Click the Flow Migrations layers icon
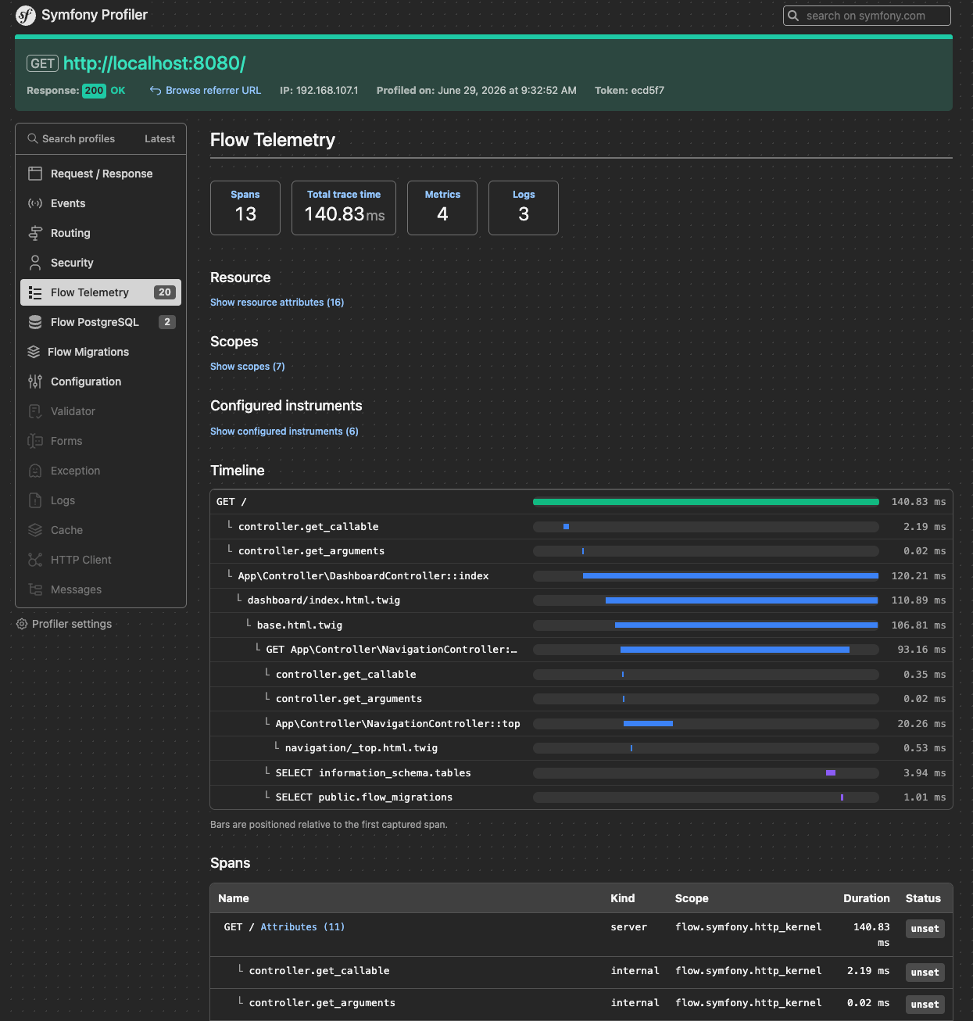 [34, 352]
